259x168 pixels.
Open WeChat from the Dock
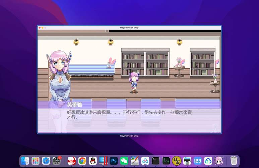(x=124, y=161)
